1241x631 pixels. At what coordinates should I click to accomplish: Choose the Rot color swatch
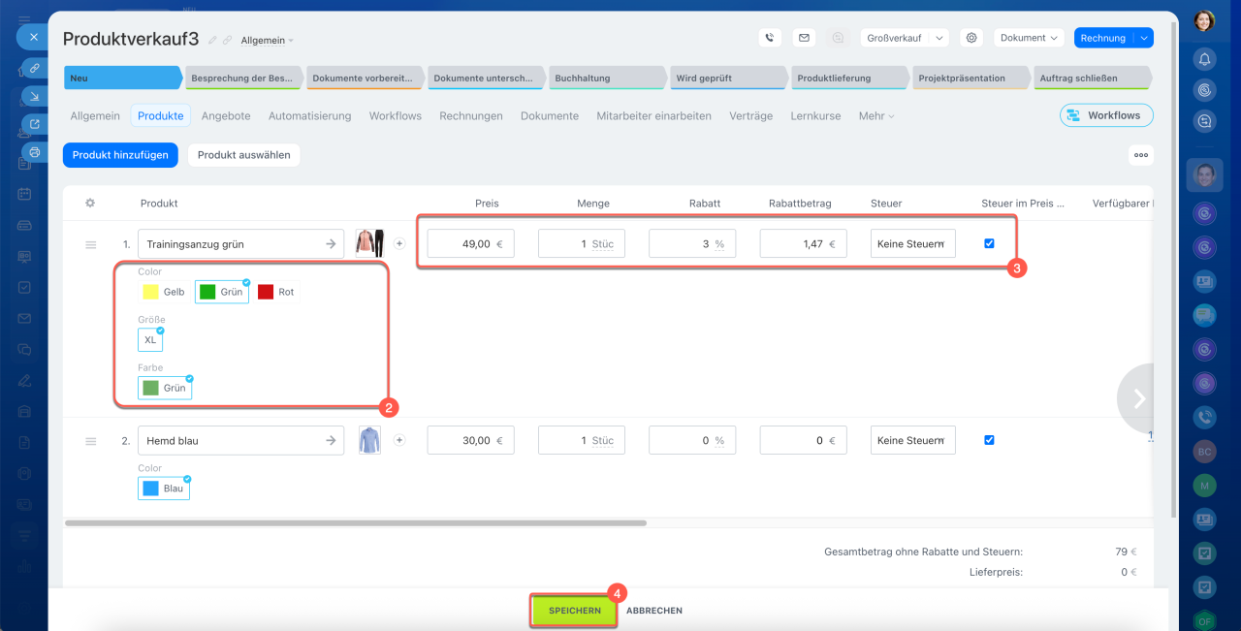277,292
